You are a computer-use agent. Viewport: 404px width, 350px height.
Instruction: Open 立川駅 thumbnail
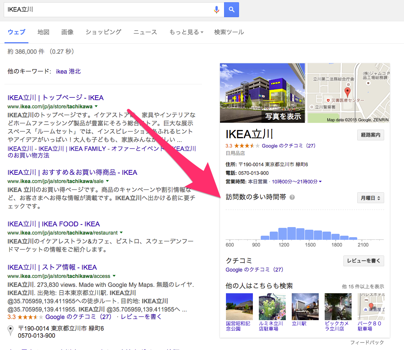pyautogui.click(x=305, y=307)
